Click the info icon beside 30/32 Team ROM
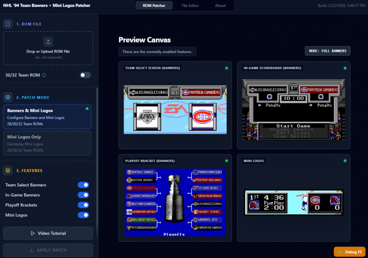The image size is (368, 258). [44, 75]
